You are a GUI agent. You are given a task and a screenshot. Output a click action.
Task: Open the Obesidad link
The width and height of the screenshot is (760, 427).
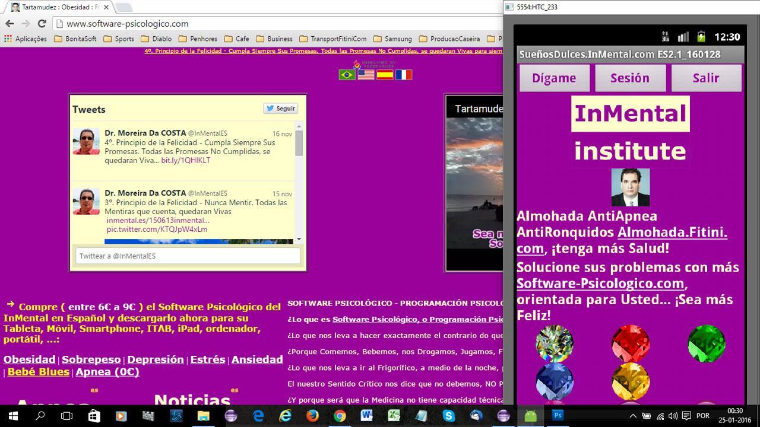pyautogui.click(x=29, y=359)
